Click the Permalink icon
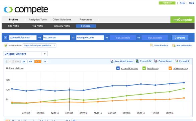This screenshot has height=121, width=196. (176, 61)
